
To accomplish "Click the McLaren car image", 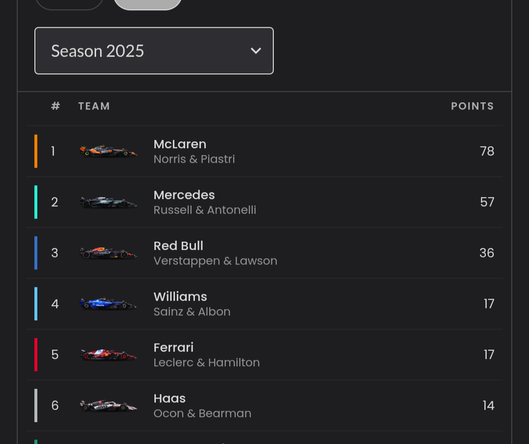I will pyautogui.click(x=108, y=152).
